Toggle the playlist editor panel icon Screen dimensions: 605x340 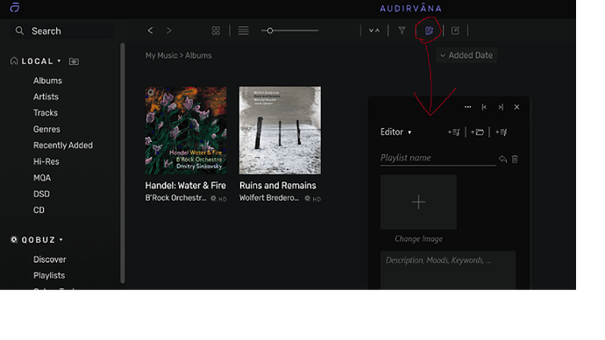[x=429, y=31]
